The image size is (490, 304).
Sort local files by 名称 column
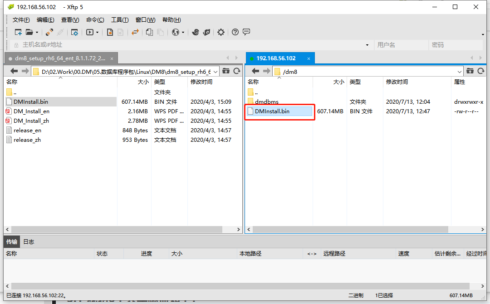pos(61,82)
